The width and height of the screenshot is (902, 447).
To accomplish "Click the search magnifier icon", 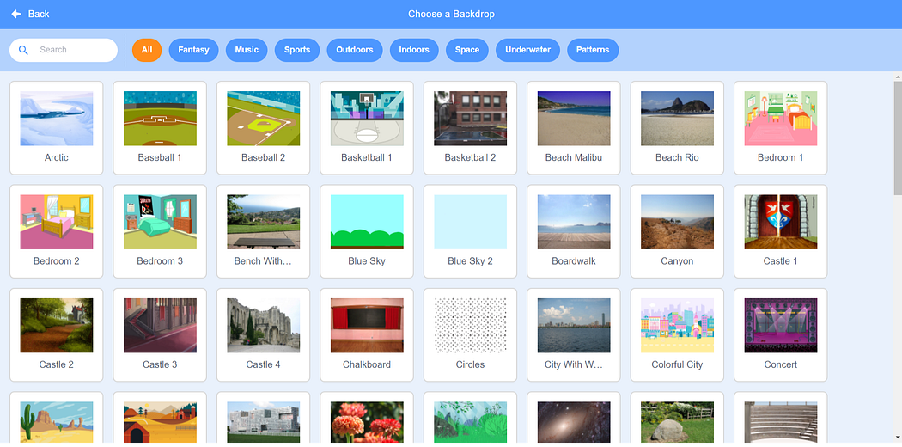I will pyautogui.click(x=23, y=50).
